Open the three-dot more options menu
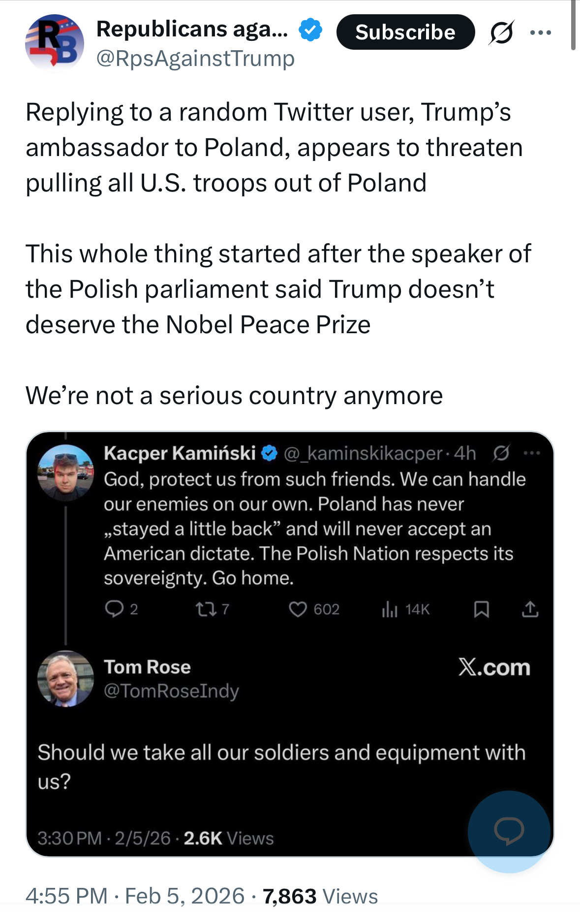This screenshot has height=912, width=580. (541, 32)
